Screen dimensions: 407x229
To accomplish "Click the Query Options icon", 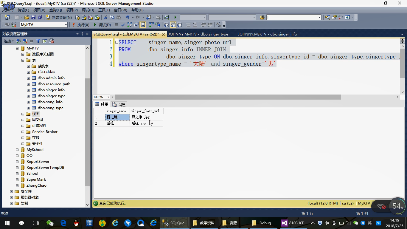I will point(136,25).
